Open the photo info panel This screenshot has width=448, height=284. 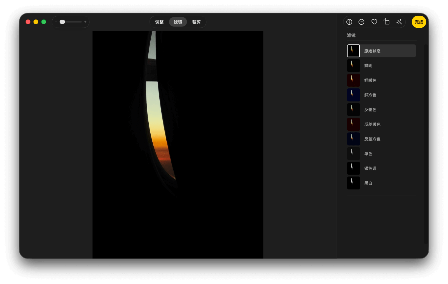point(349,22)
